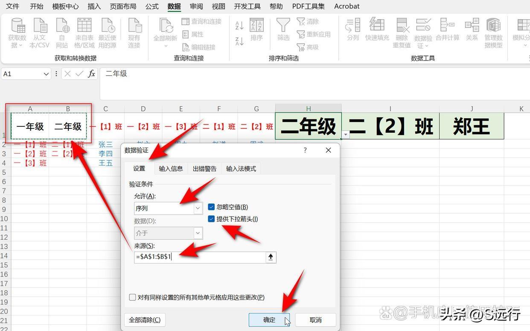Click the 全部清除 button

coord(145,320)
